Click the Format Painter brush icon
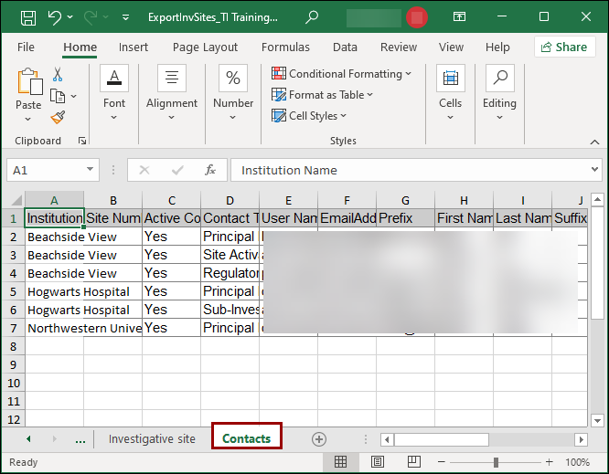The width and height of the screenshot is (609, 474). pyautogui.click(x=58, y=117)
